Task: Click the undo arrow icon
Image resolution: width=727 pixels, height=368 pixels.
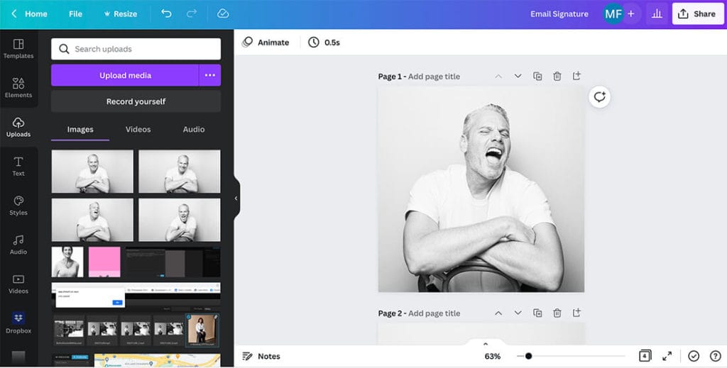Action: pyautogui.click(x=166, y=13)
